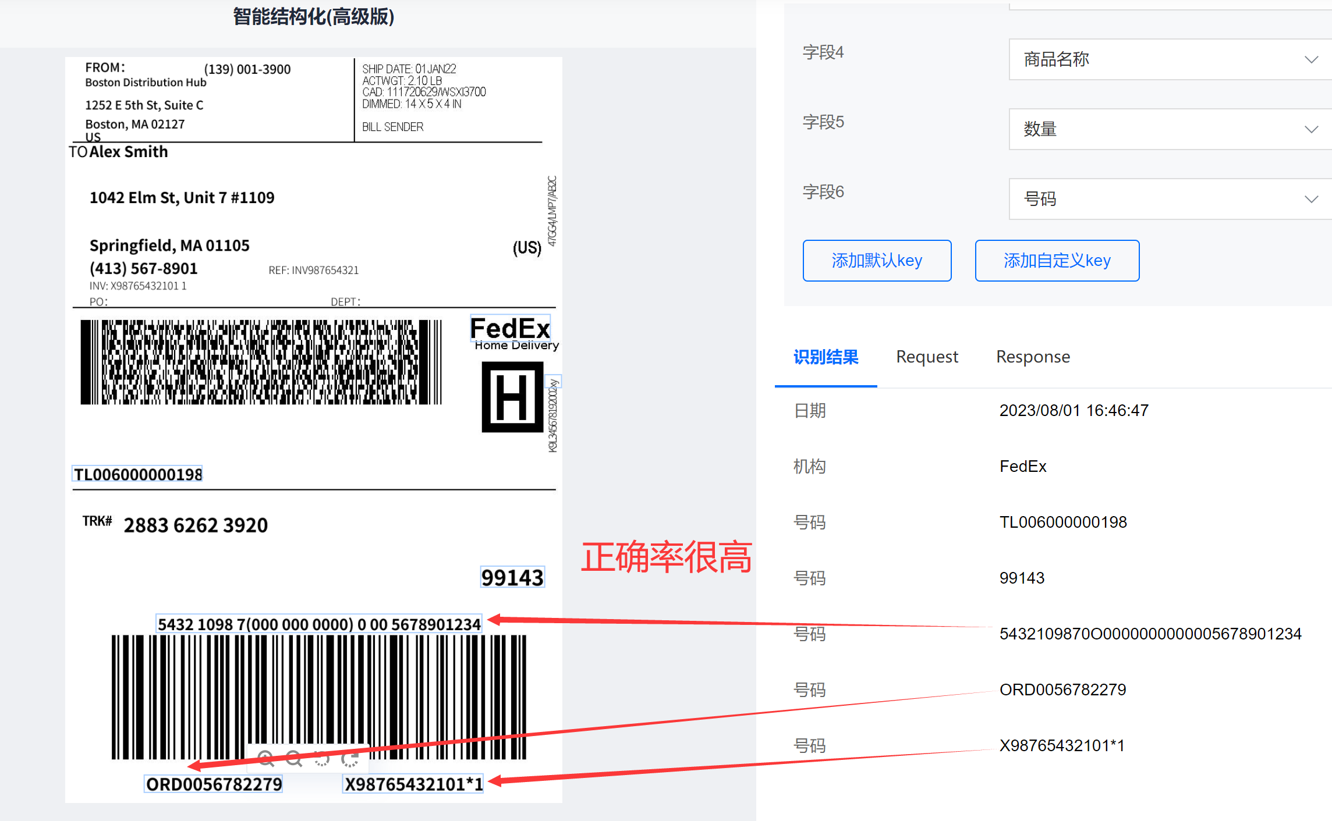
Task: Click the highlighted FedEx logo region
Action: point(510,329)
